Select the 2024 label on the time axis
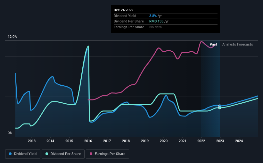263x163 pixels. 239,141
